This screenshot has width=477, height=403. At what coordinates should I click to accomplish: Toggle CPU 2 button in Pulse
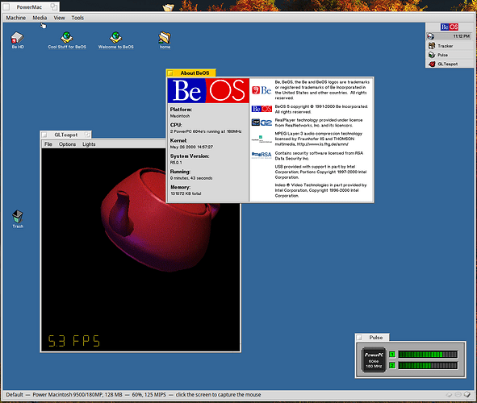(392, 365)
